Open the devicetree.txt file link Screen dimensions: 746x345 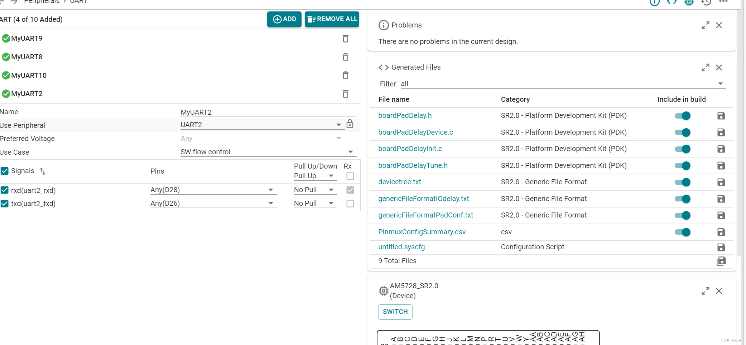400,182
